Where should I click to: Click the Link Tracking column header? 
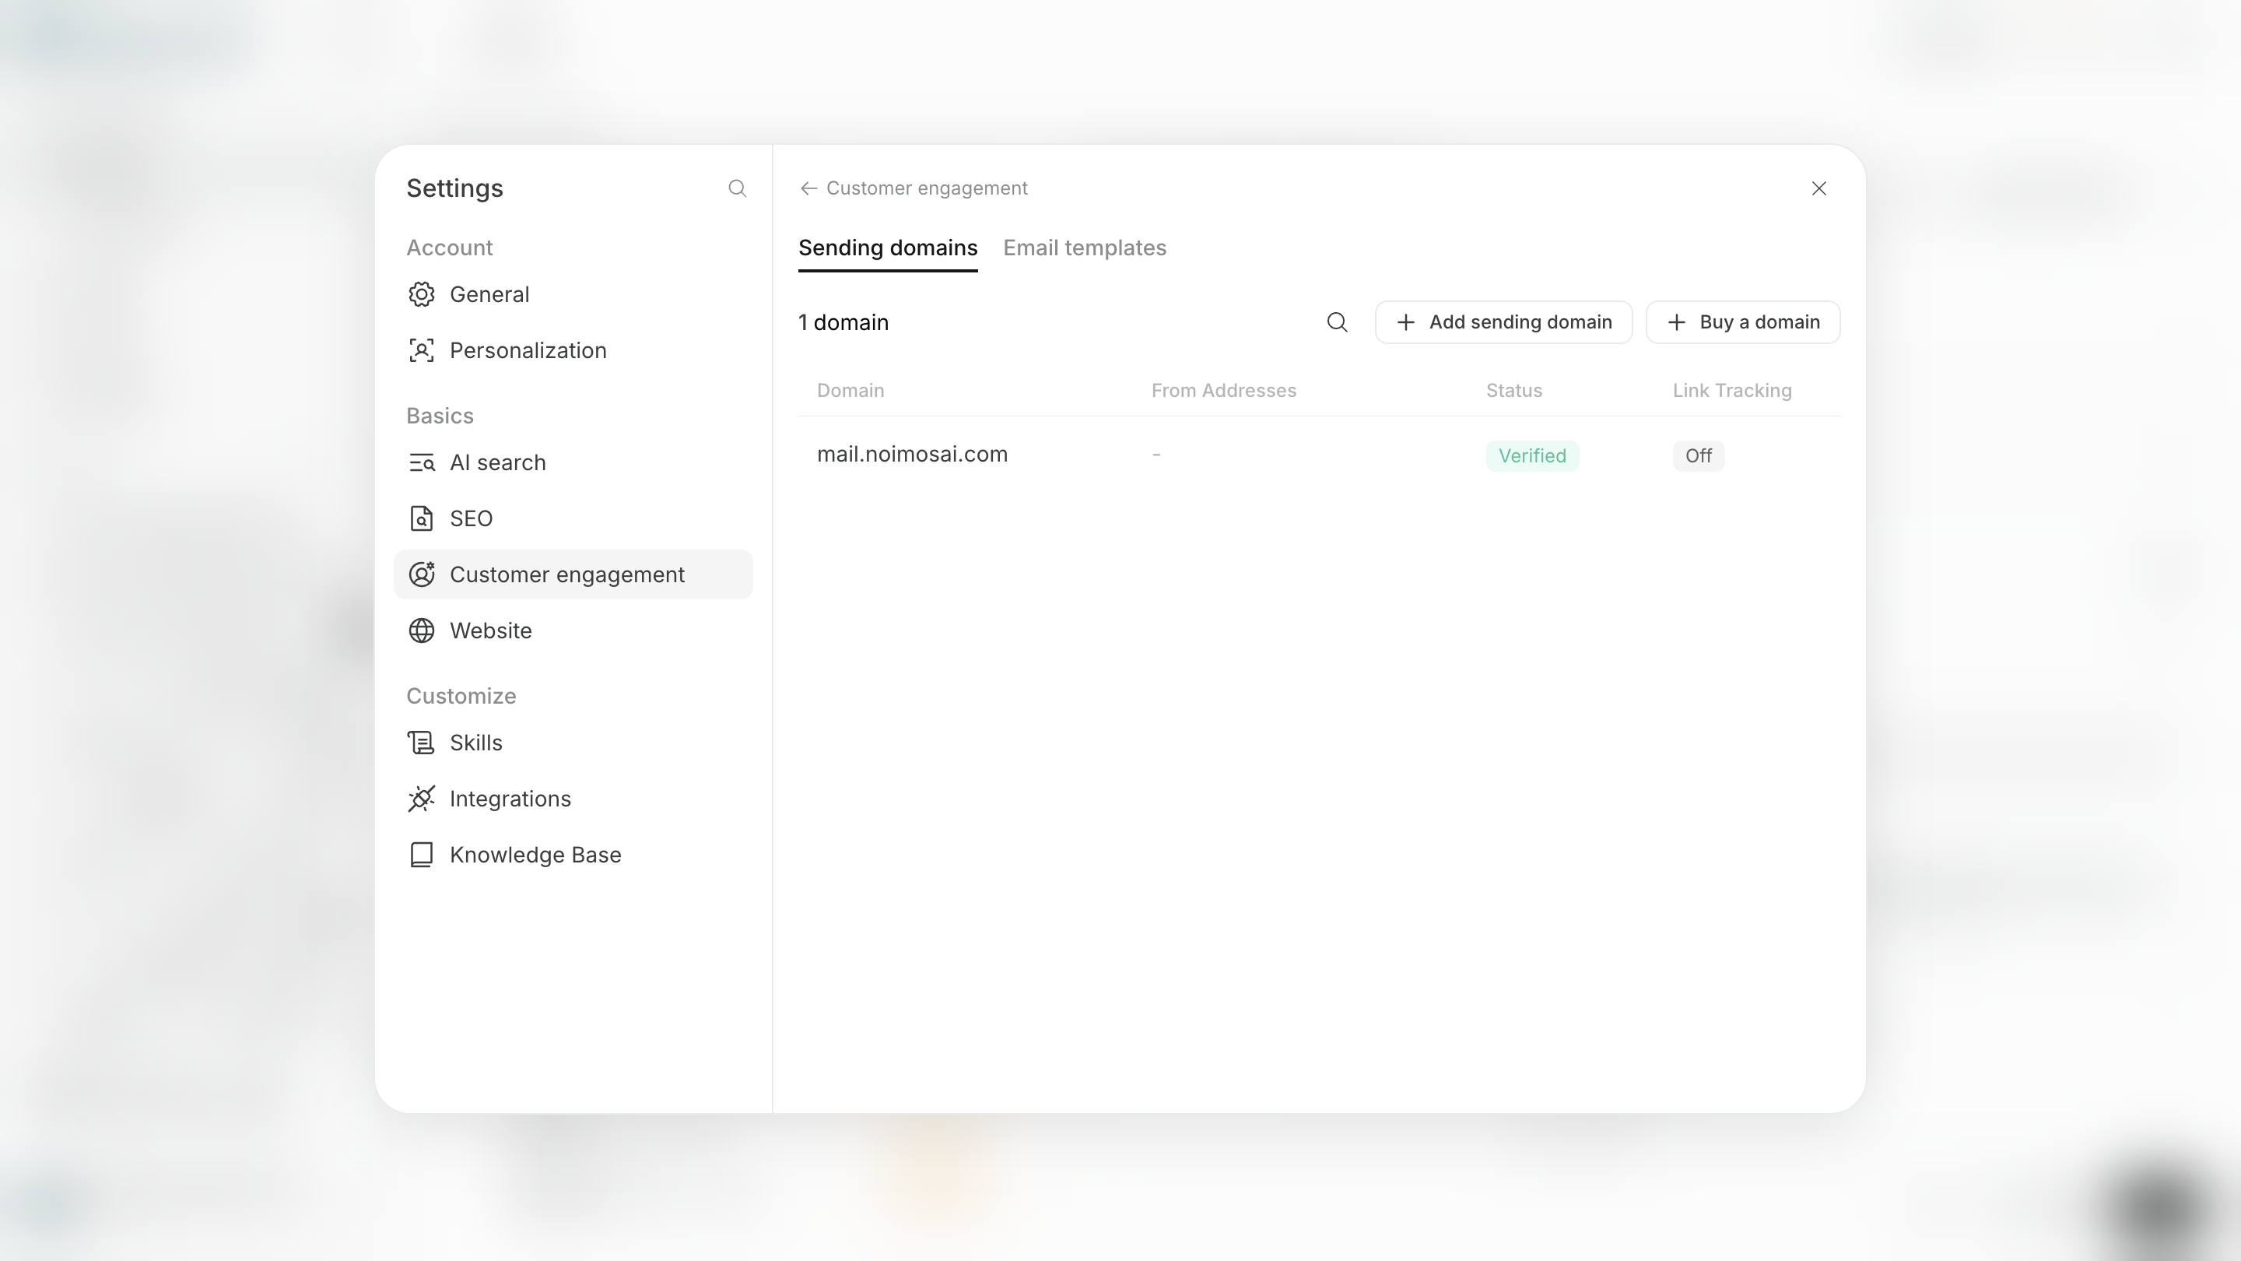click(1732, 391)
